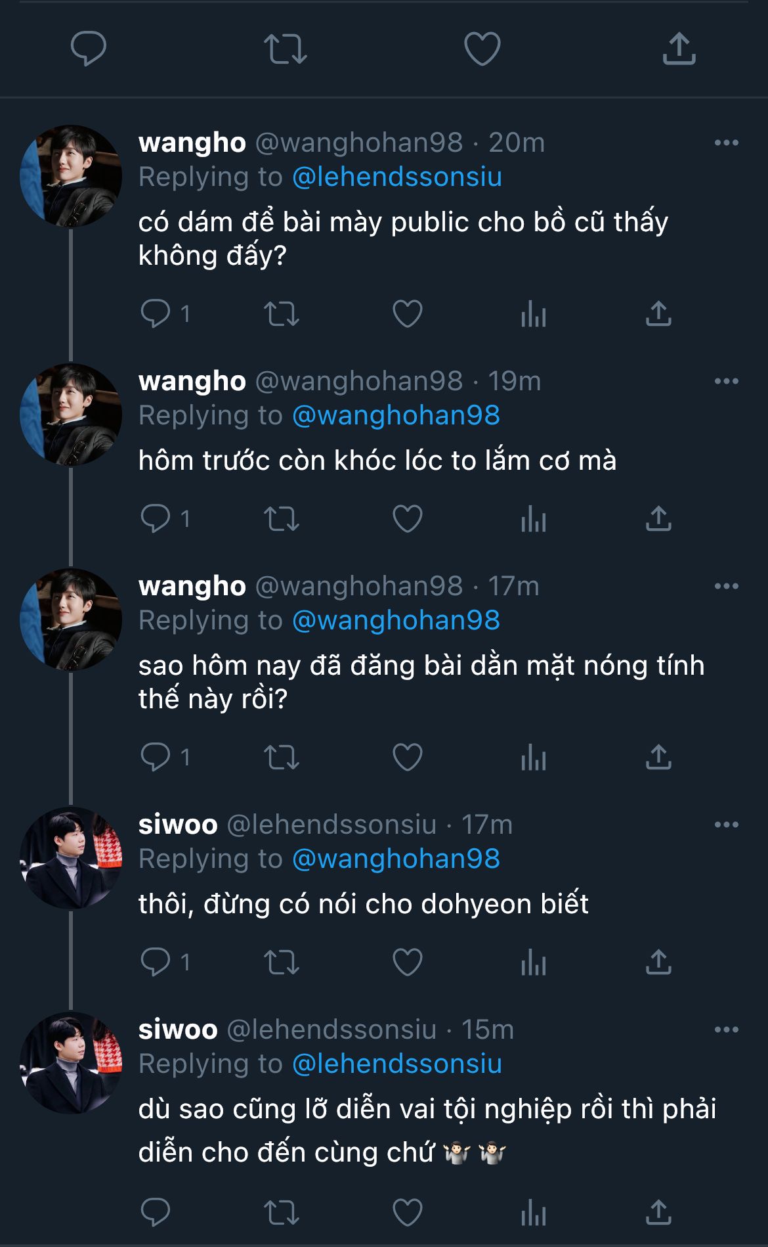Open more options on wangho's 19m tweet
Viewport: 768px width, 1247px height.
[x=726, y=382]
